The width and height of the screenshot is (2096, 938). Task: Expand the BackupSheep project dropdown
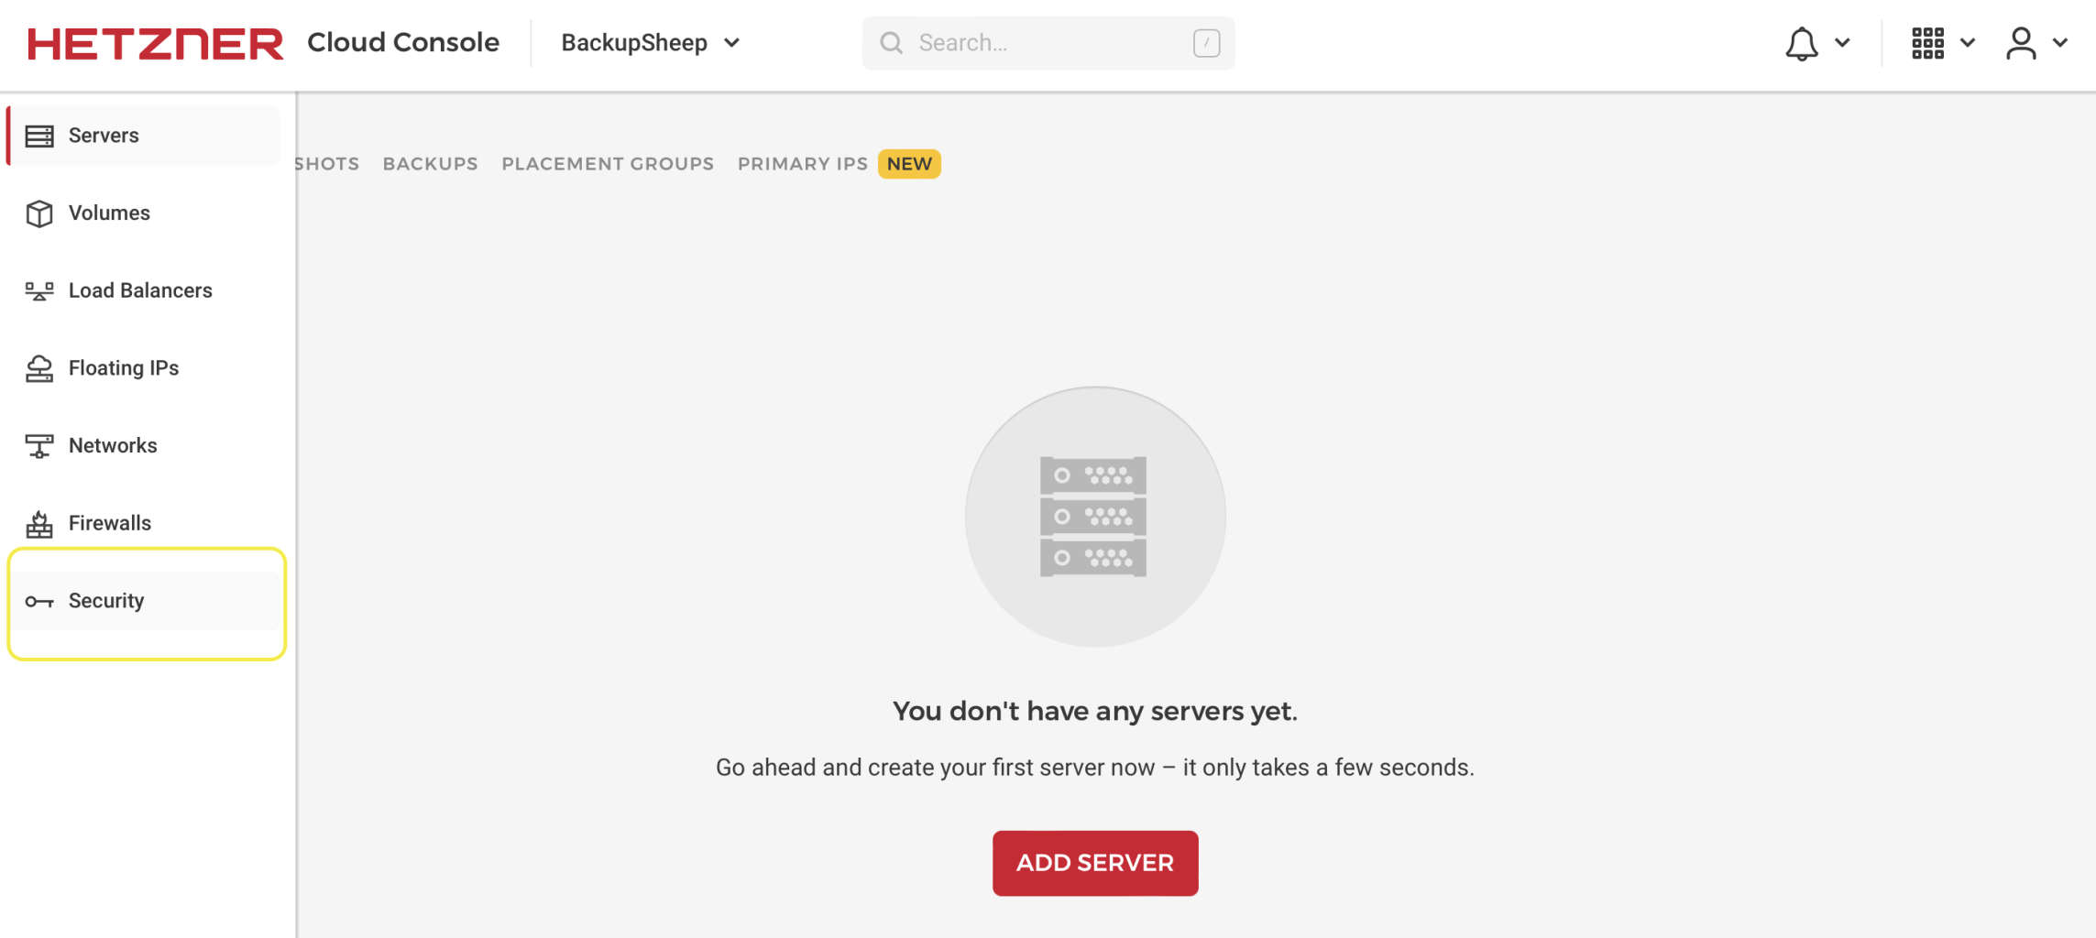[x=650, y=43]
